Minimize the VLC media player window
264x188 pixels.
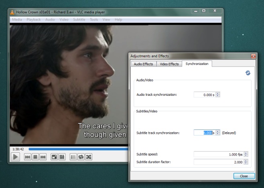pyautogui.click(x=196, y=11)
